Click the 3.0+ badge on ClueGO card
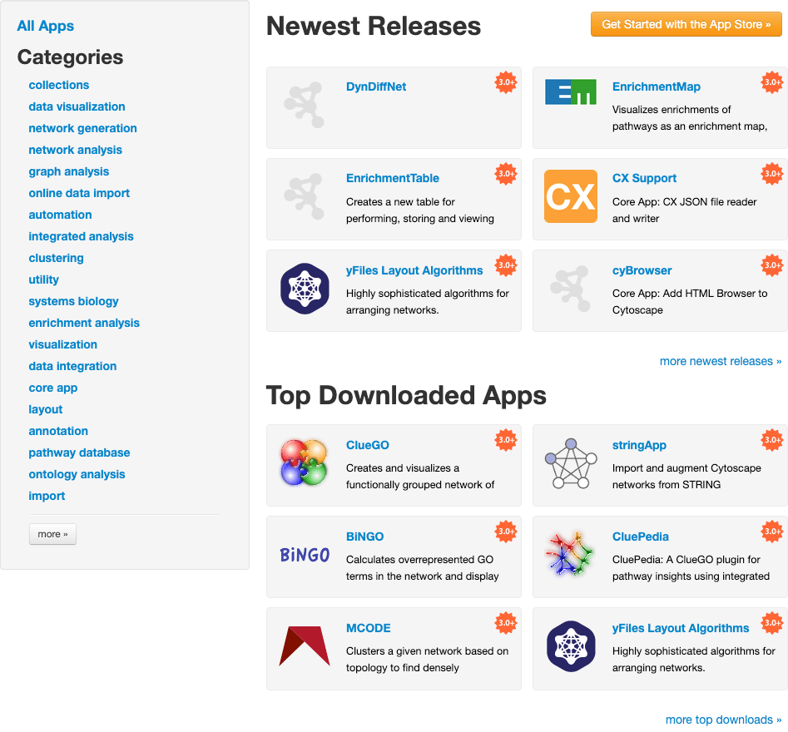 point(506,440)
